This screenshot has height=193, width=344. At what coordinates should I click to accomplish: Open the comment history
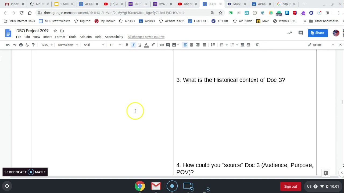point(301,33)
